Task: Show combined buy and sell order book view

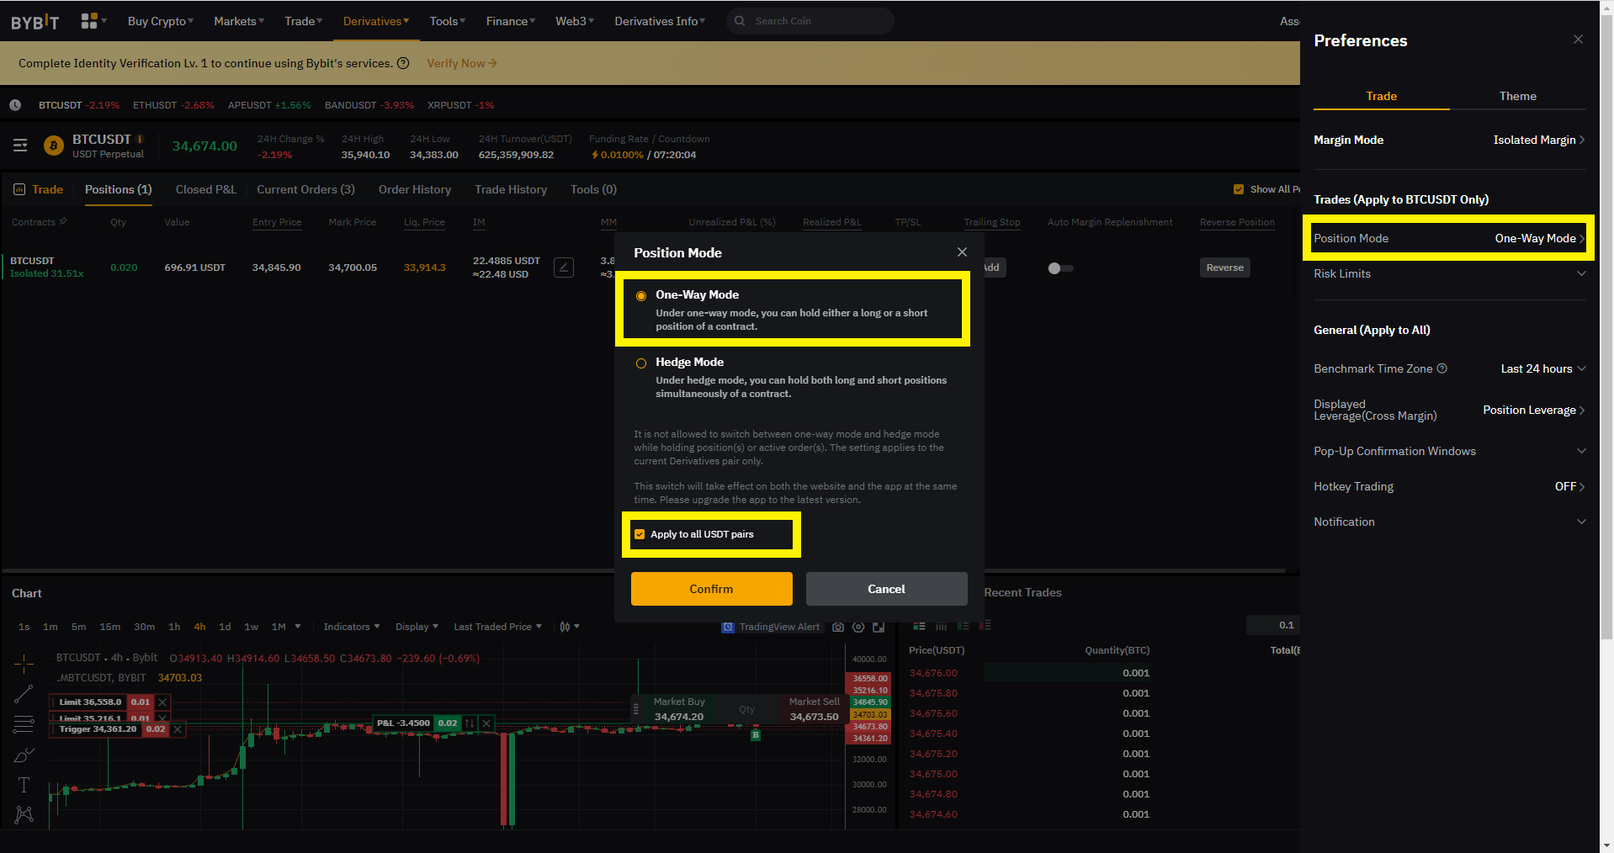Action: 919,626
